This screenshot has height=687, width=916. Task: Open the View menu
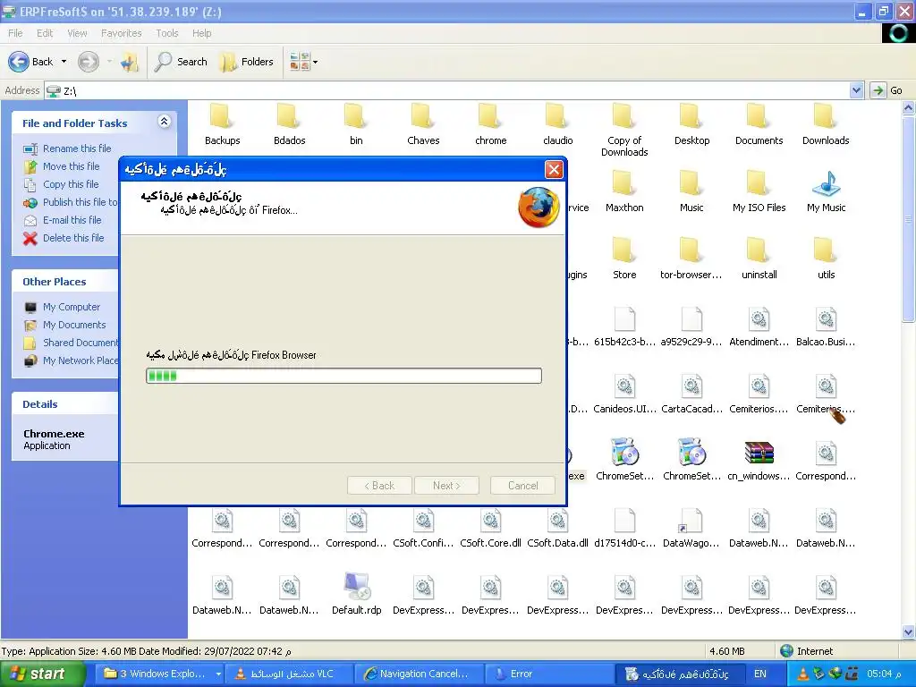(77, 33)
